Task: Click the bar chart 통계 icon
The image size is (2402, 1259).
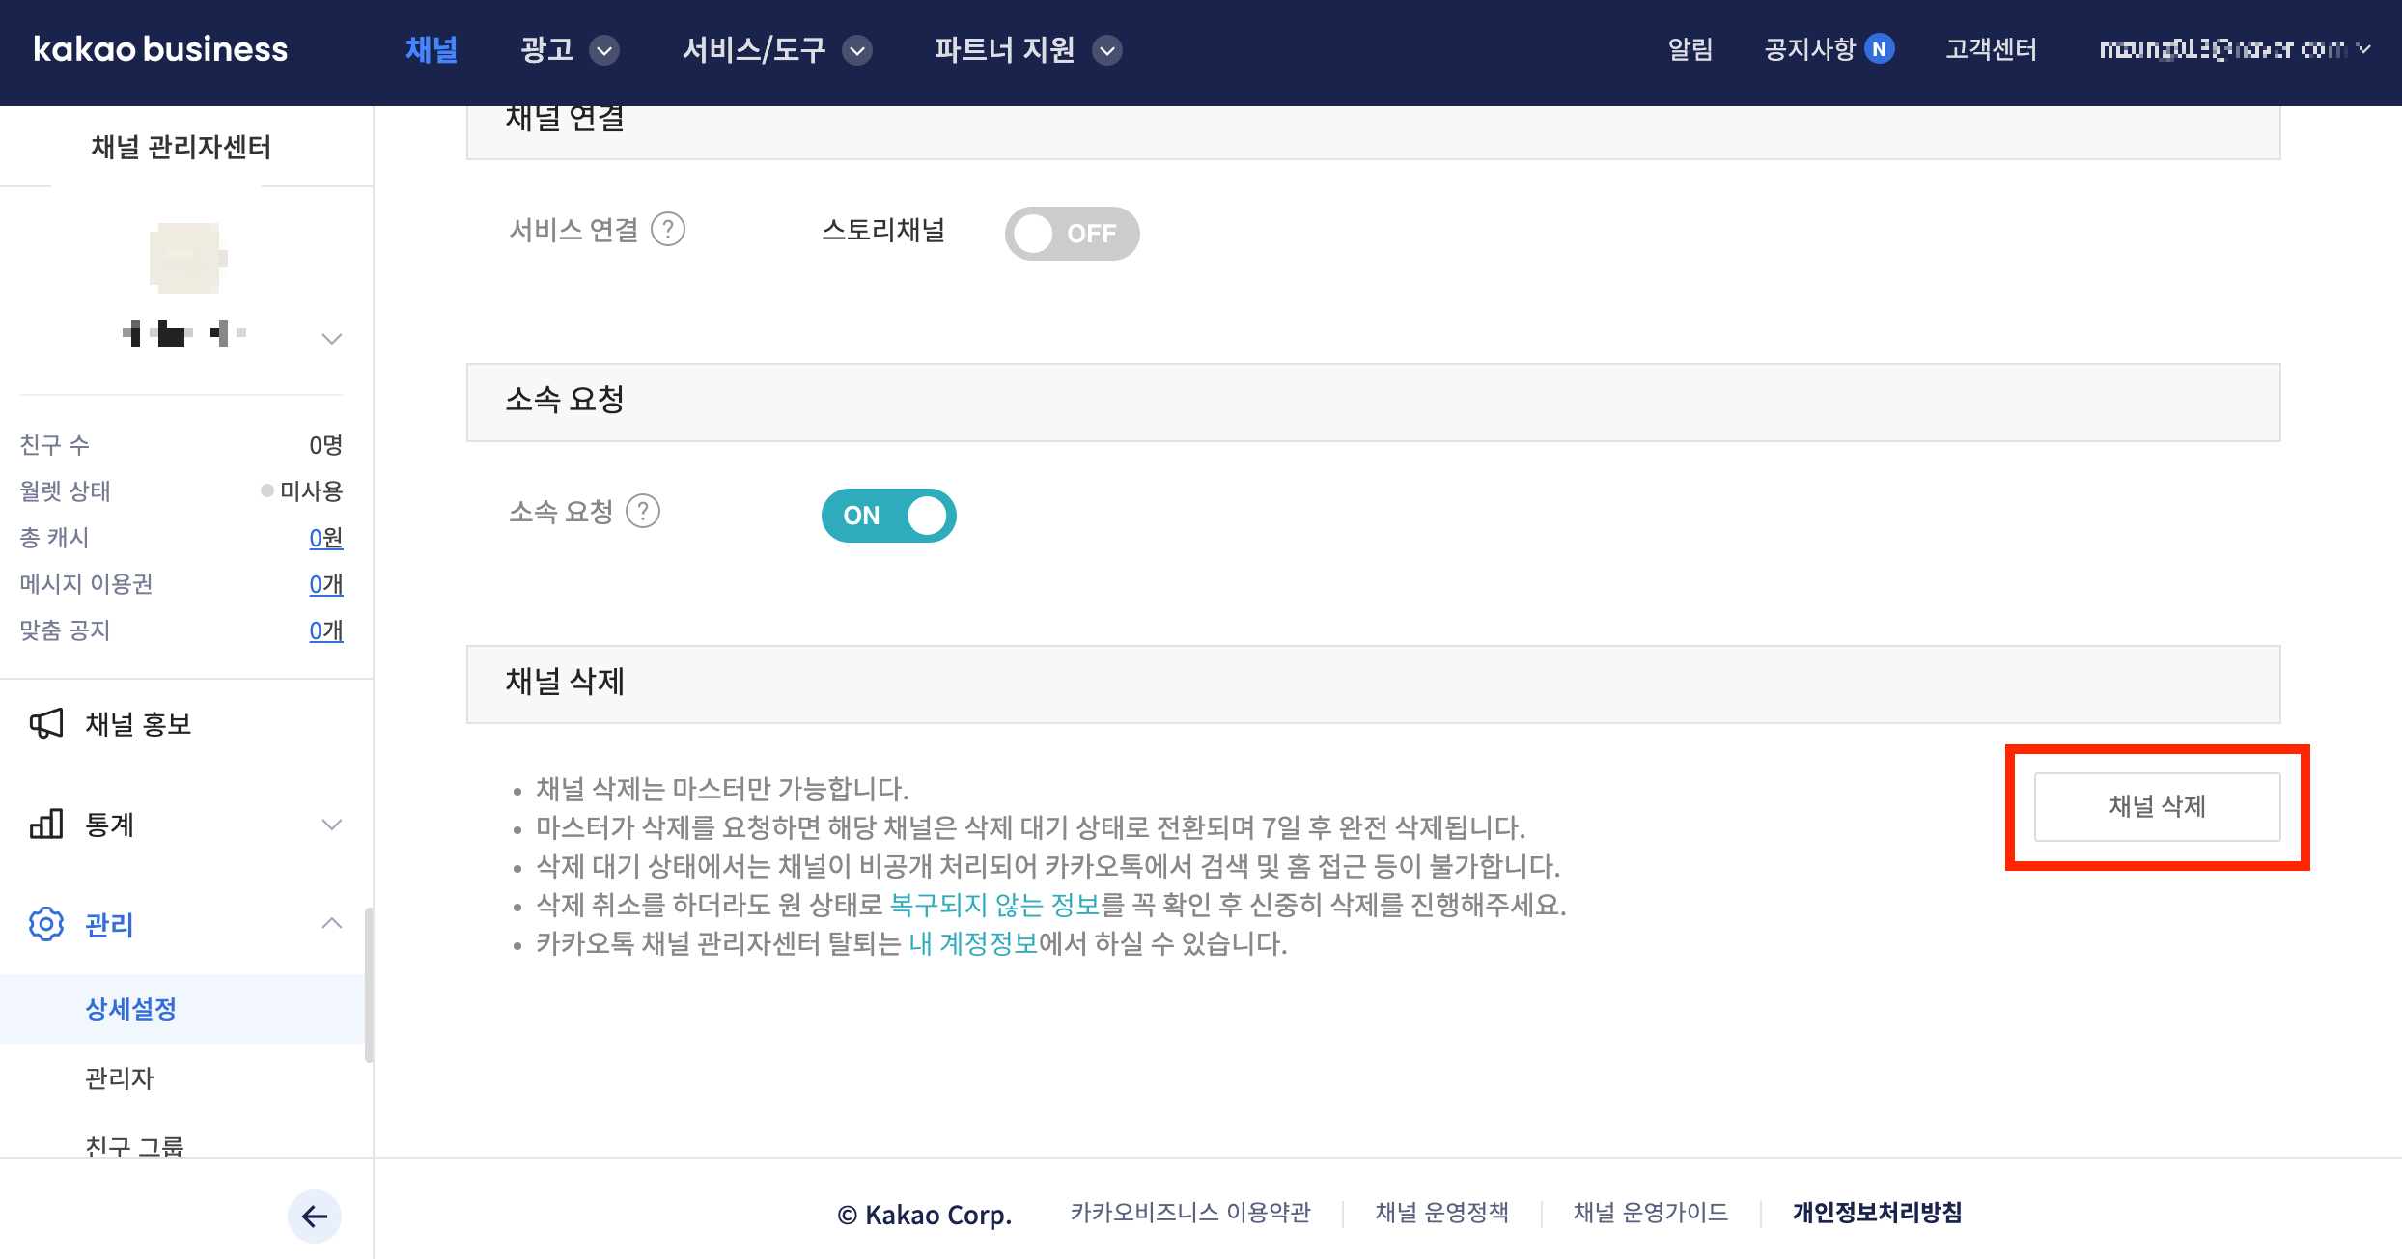Action: pos(46,825)
